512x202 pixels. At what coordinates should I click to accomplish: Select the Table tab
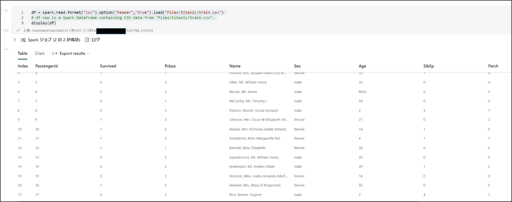click(23, 53)
